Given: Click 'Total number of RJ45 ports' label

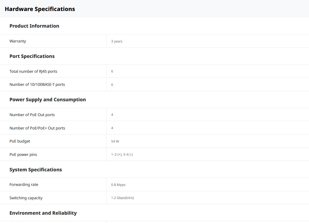Looking at the screenshot, I should point(33,71).
